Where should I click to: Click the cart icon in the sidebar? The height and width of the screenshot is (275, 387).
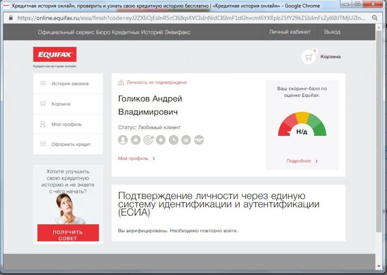click(43, 103)
